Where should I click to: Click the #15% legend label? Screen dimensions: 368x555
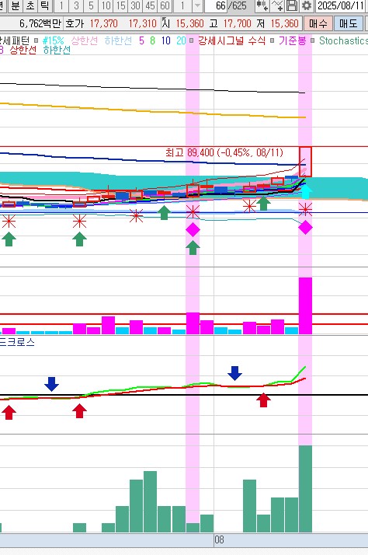click(53, 40)
